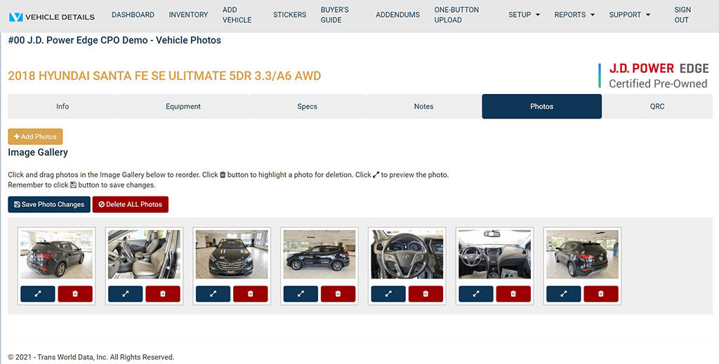The image size is (719, 364).
Task: Preview the steering wheel photo
Action: 388,294
